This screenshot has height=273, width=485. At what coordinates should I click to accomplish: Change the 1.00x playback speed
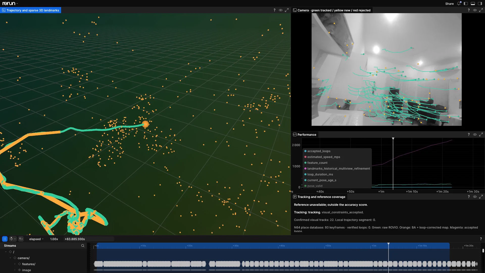54,239
